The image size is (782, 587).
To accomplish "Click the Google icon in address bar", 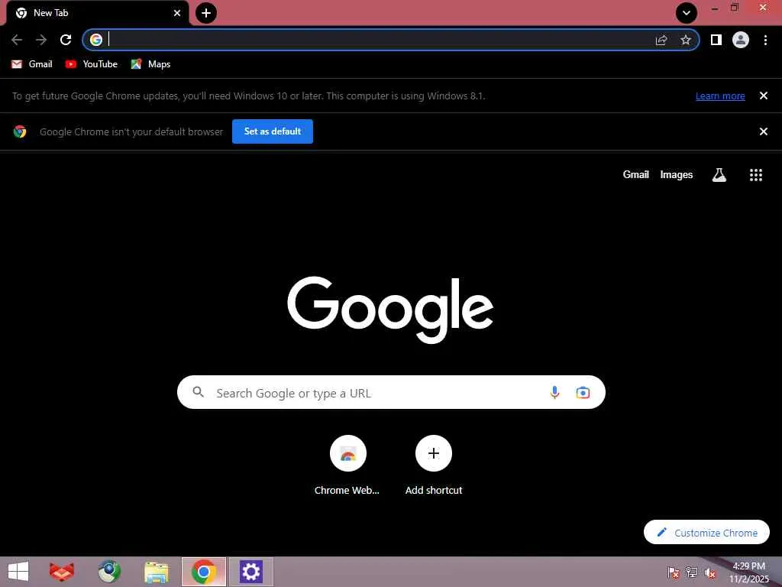I will [x=96, y=40].
